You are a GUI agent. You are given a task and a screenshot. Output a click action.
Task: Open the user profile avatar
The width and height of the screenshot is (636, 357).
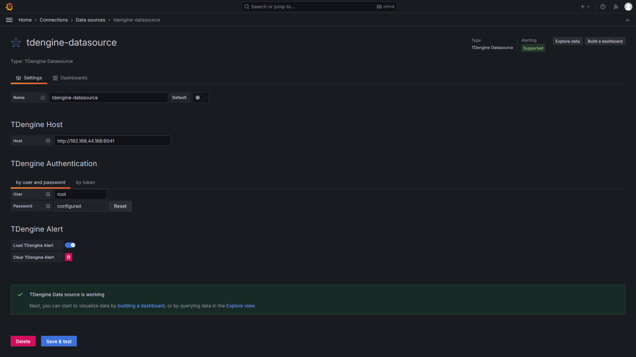[628, 6]
